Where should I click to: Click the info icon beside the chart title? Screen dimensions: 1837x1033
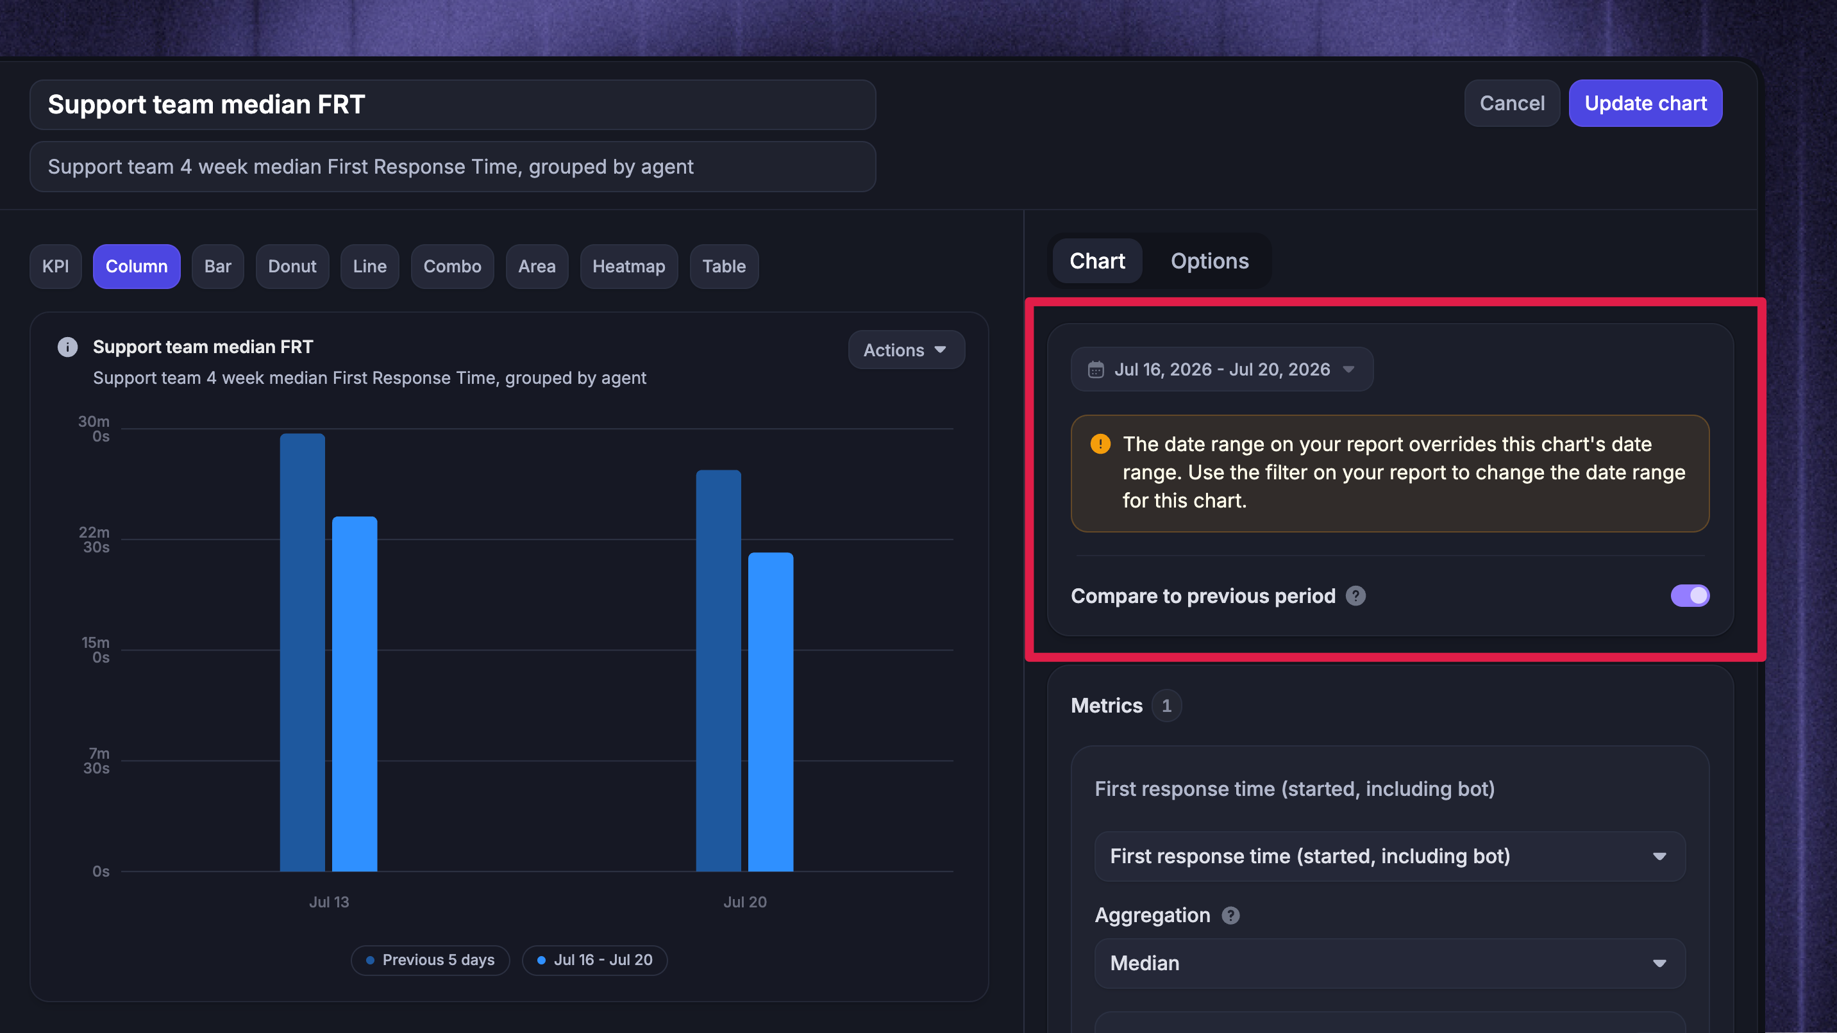(68, 347)
